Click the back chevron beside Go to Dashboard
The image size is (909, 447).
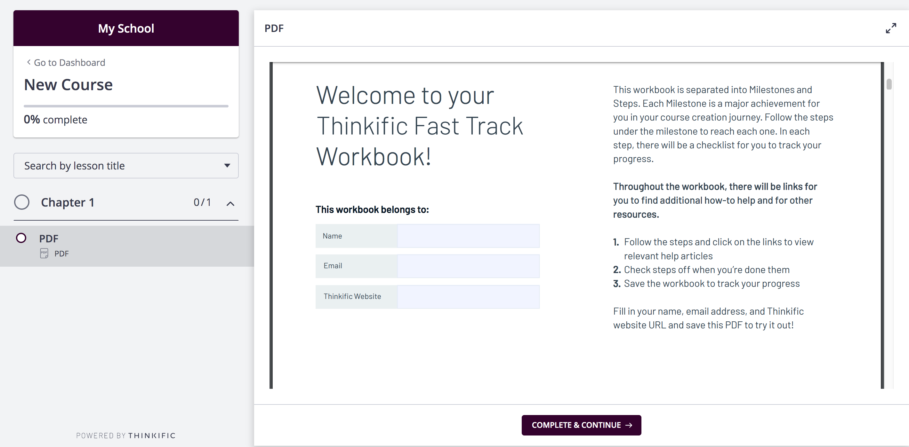point(28,62)
